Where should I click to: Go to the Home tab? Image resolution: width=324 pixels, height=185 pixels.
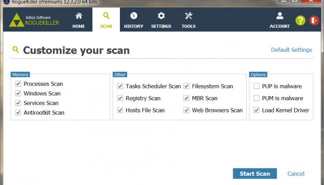click(x=79, y=20)
